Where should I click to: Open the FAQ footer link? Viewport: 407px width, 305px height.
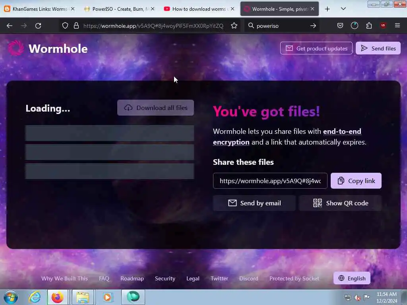point(104,278)
